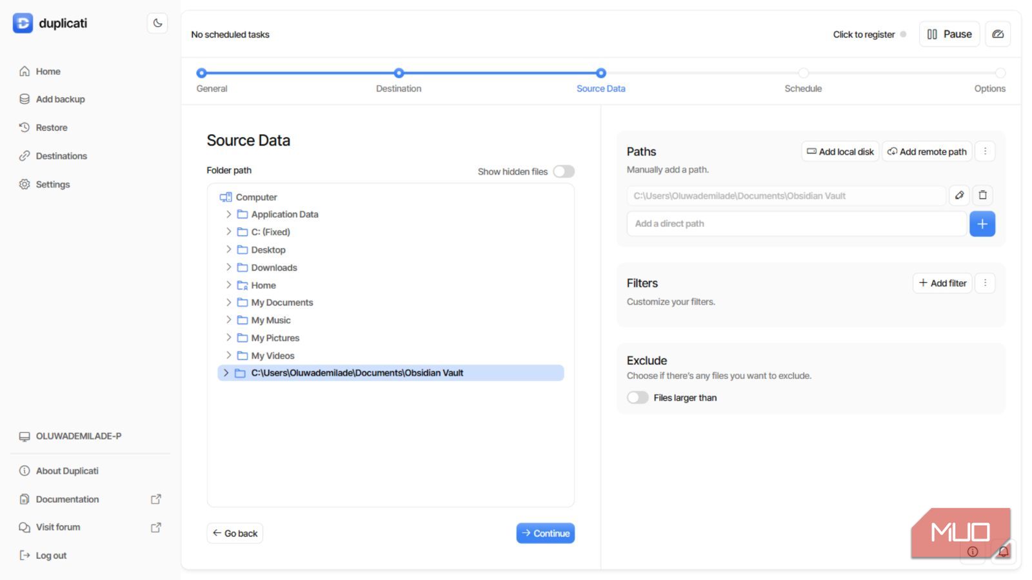1032x580 pixels.
Task: Click the Click to register link
Action: tap(864, 35)
